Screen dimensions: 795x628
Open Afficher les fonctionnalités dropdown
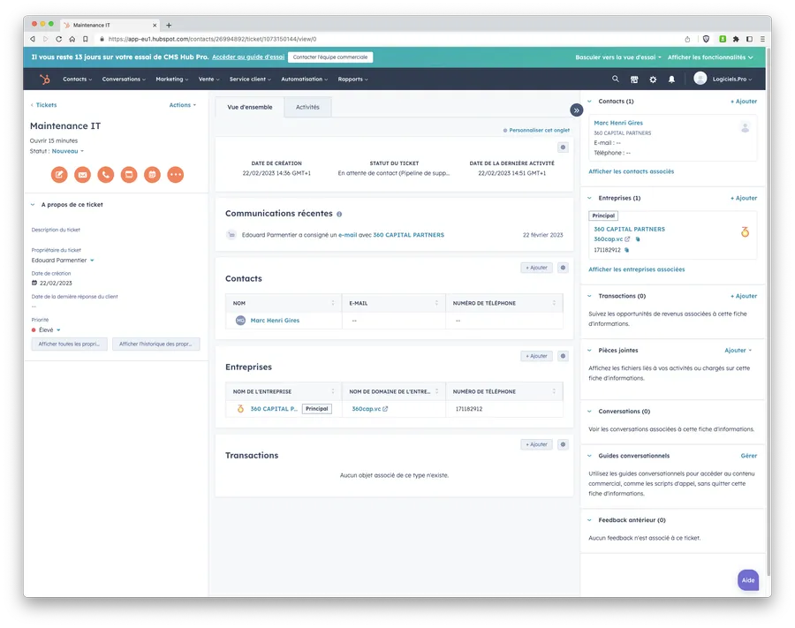tap(710, 57)
